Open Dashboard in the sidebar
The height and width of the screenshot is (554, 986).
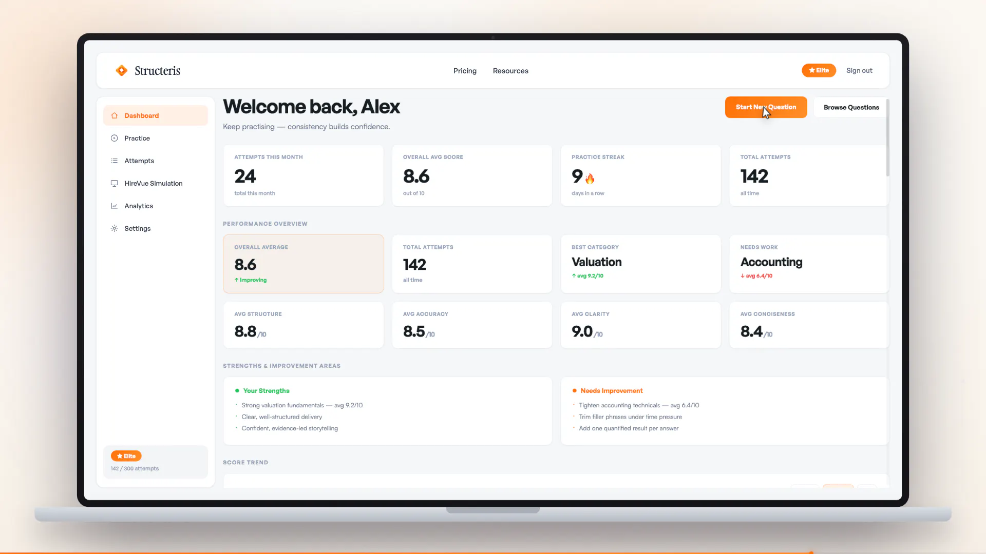click(156, 115)
